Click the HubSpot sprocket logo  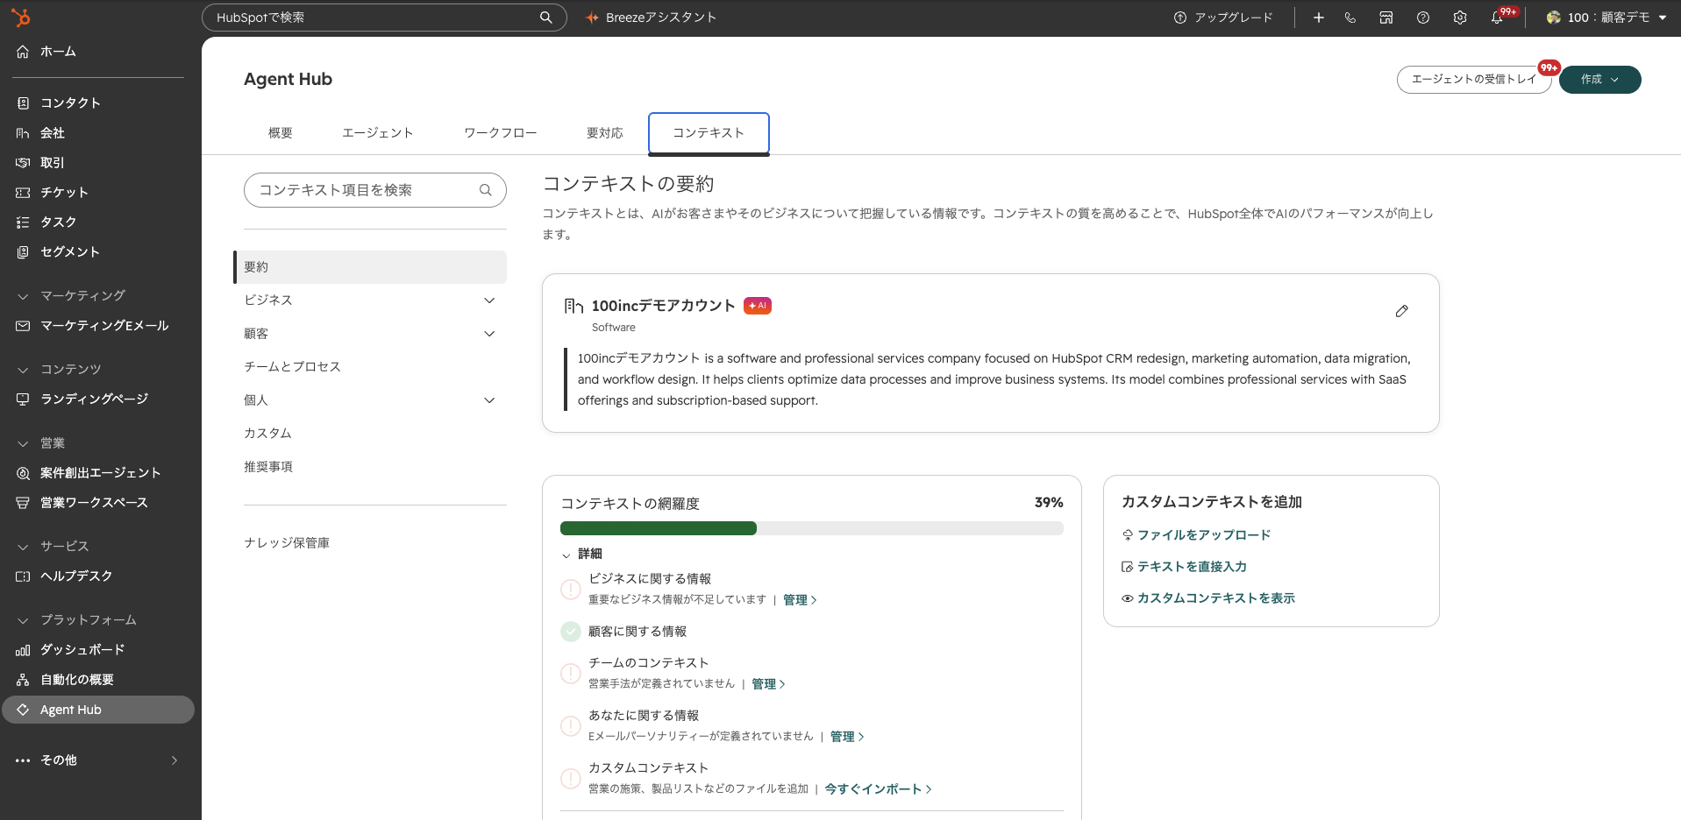[21, 17]
